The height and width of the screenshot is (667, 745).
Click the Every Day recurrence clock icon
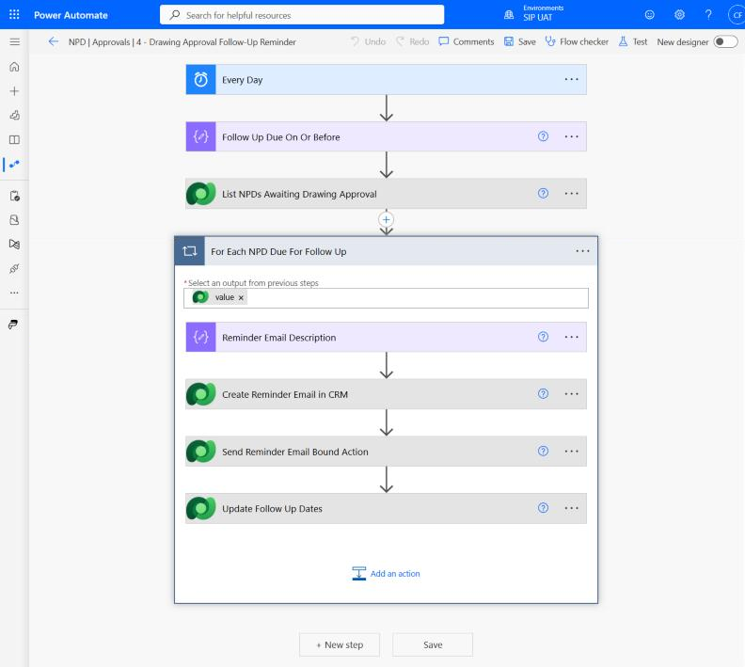tap(201, 79)
